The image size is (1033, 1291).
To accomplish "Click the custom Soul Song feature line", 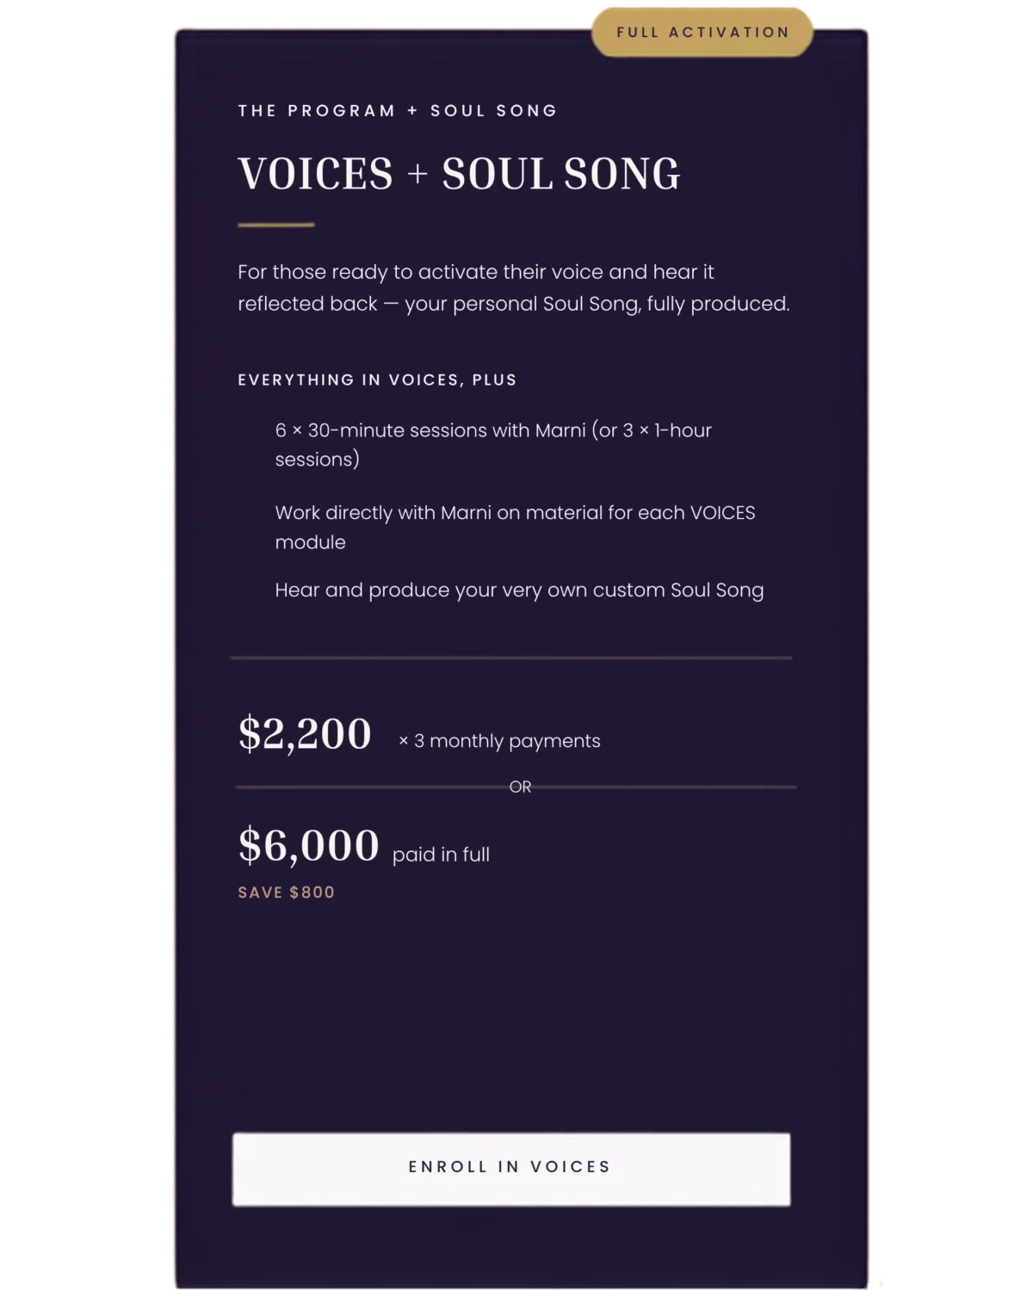I will click(x=519, y=590).
